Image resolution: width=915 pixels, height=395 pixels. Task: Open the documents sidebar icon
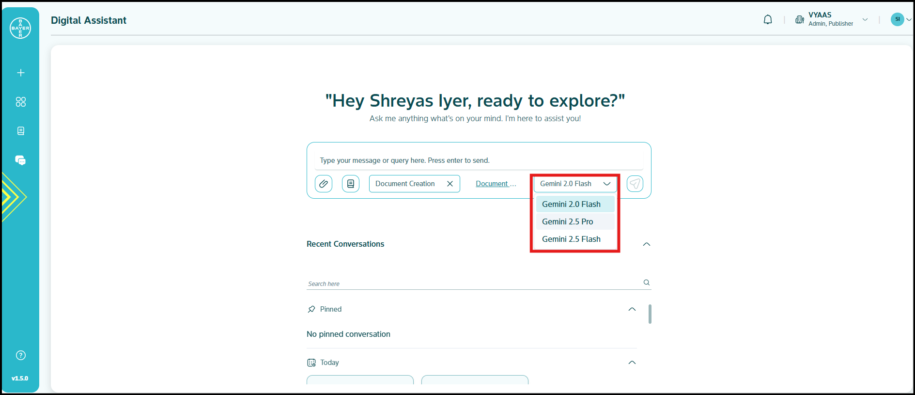point(21,131)
